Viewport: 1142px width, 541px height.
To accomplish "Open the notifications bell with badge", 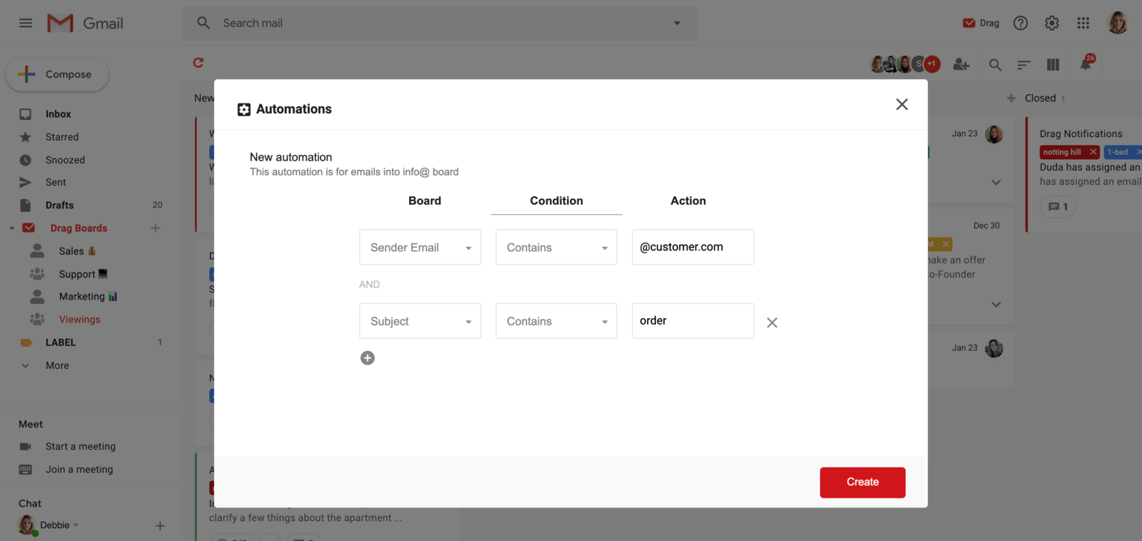I will tap(1086, 64).
